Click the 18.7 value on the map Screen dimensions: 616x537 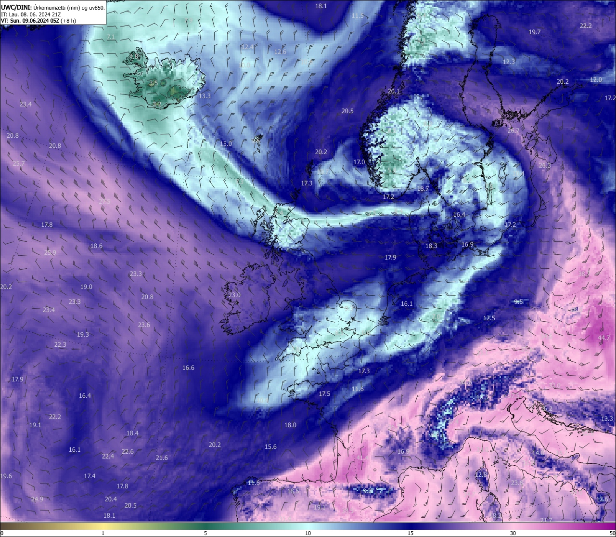click(x=423, y=188)
